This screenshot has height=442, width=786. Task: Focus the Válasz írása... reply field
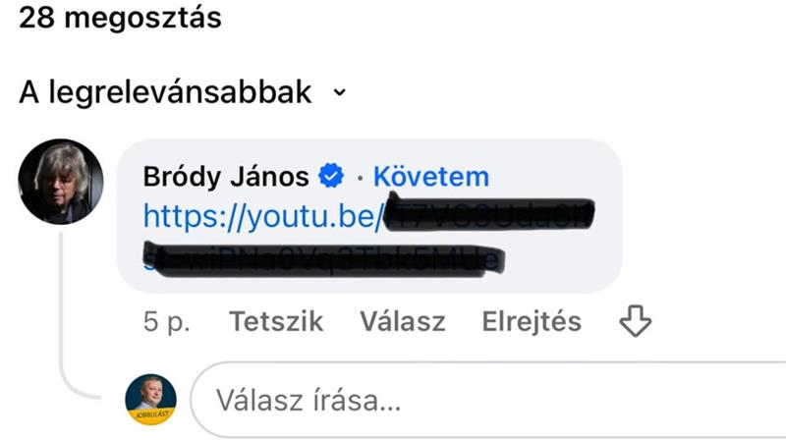[488, 400]
